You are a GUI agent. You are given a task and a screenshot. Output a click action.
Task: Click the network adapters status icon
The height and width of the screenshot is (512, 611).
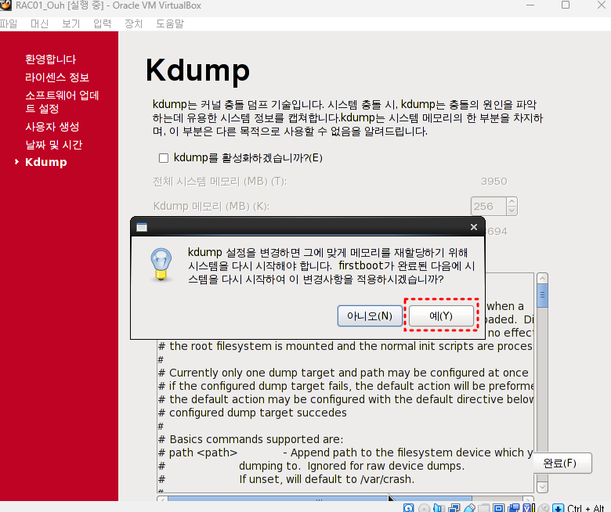[x=454, y=508]
